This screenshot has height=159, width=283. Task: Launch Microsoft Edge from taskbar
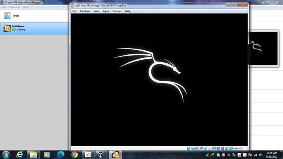click(x=61, y=155)
